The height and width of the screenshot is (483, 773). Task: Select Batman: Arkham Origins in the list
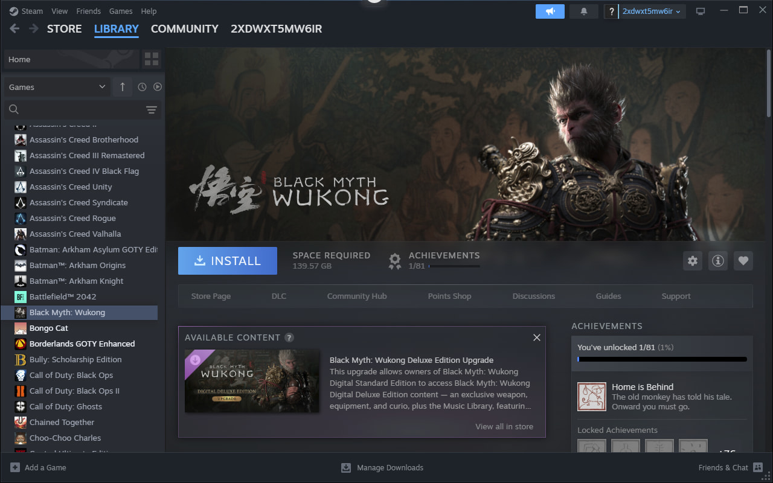point(79,265)
